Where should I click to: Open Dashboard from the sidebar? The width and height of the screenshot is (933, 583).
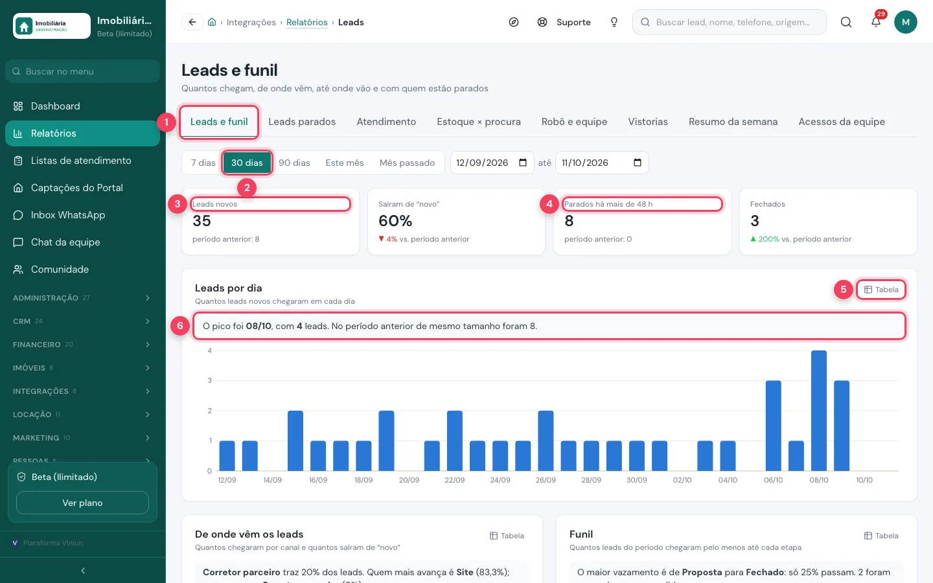pyautogui.click(x=82, y=106)
